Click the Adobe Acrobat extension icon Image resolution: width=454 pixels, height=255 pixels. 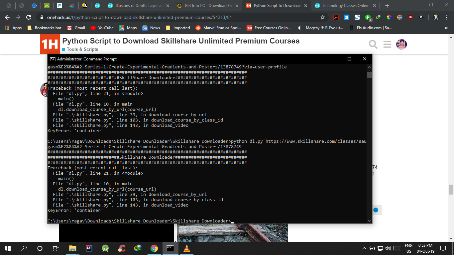pyautogui.click(x=336, y=17)
